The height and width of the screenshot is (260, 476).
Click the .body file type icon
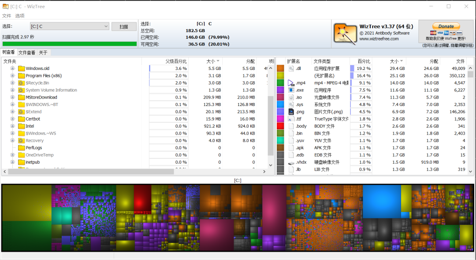tap(291, 126)
